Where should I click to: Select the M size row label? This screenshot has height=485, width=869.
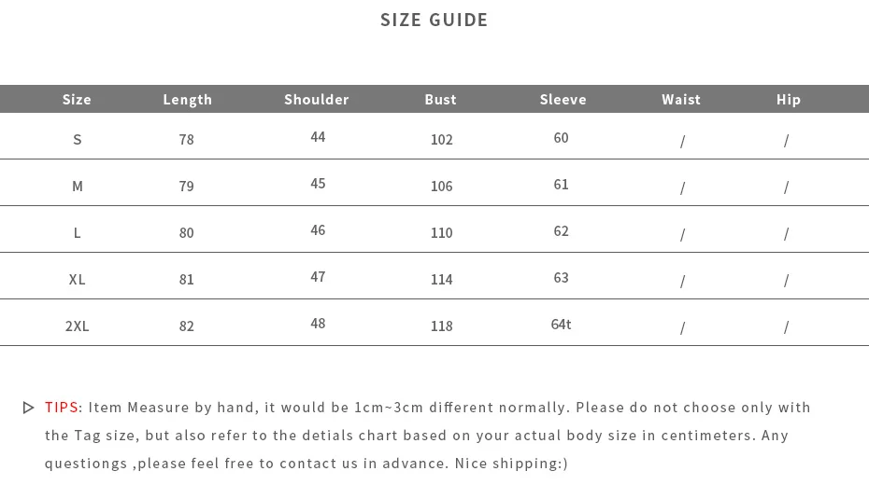[x=77, y=187]
